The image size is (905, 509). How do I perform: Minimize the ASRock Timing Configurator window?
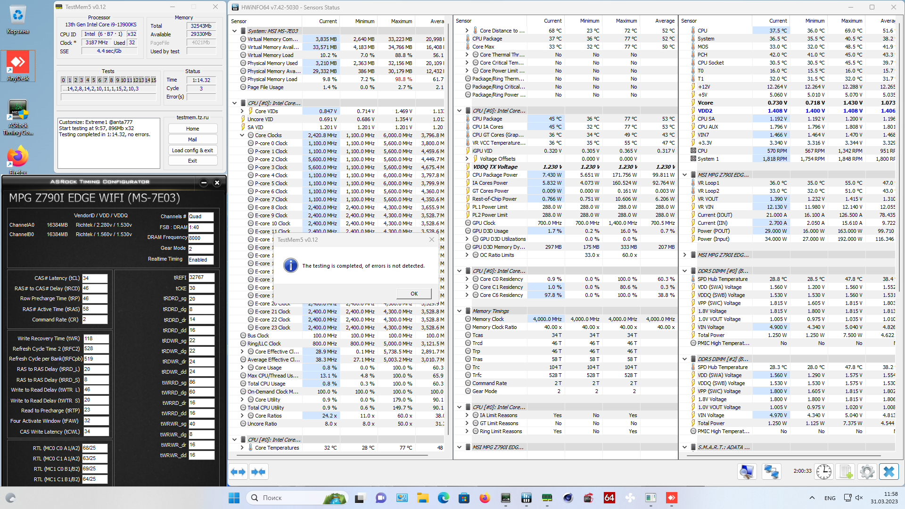204,182
